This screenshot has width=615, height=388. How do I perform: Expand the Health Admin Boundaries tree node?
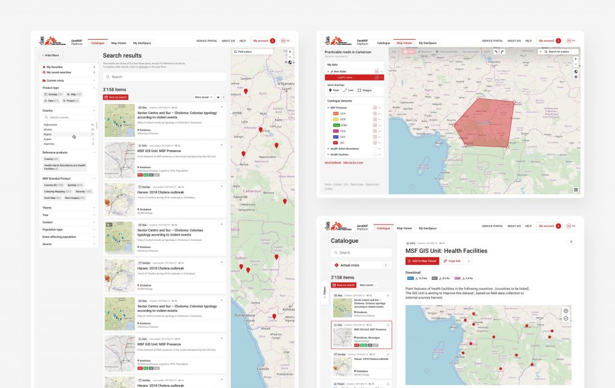pyautogui.click(x=329, y=149)
